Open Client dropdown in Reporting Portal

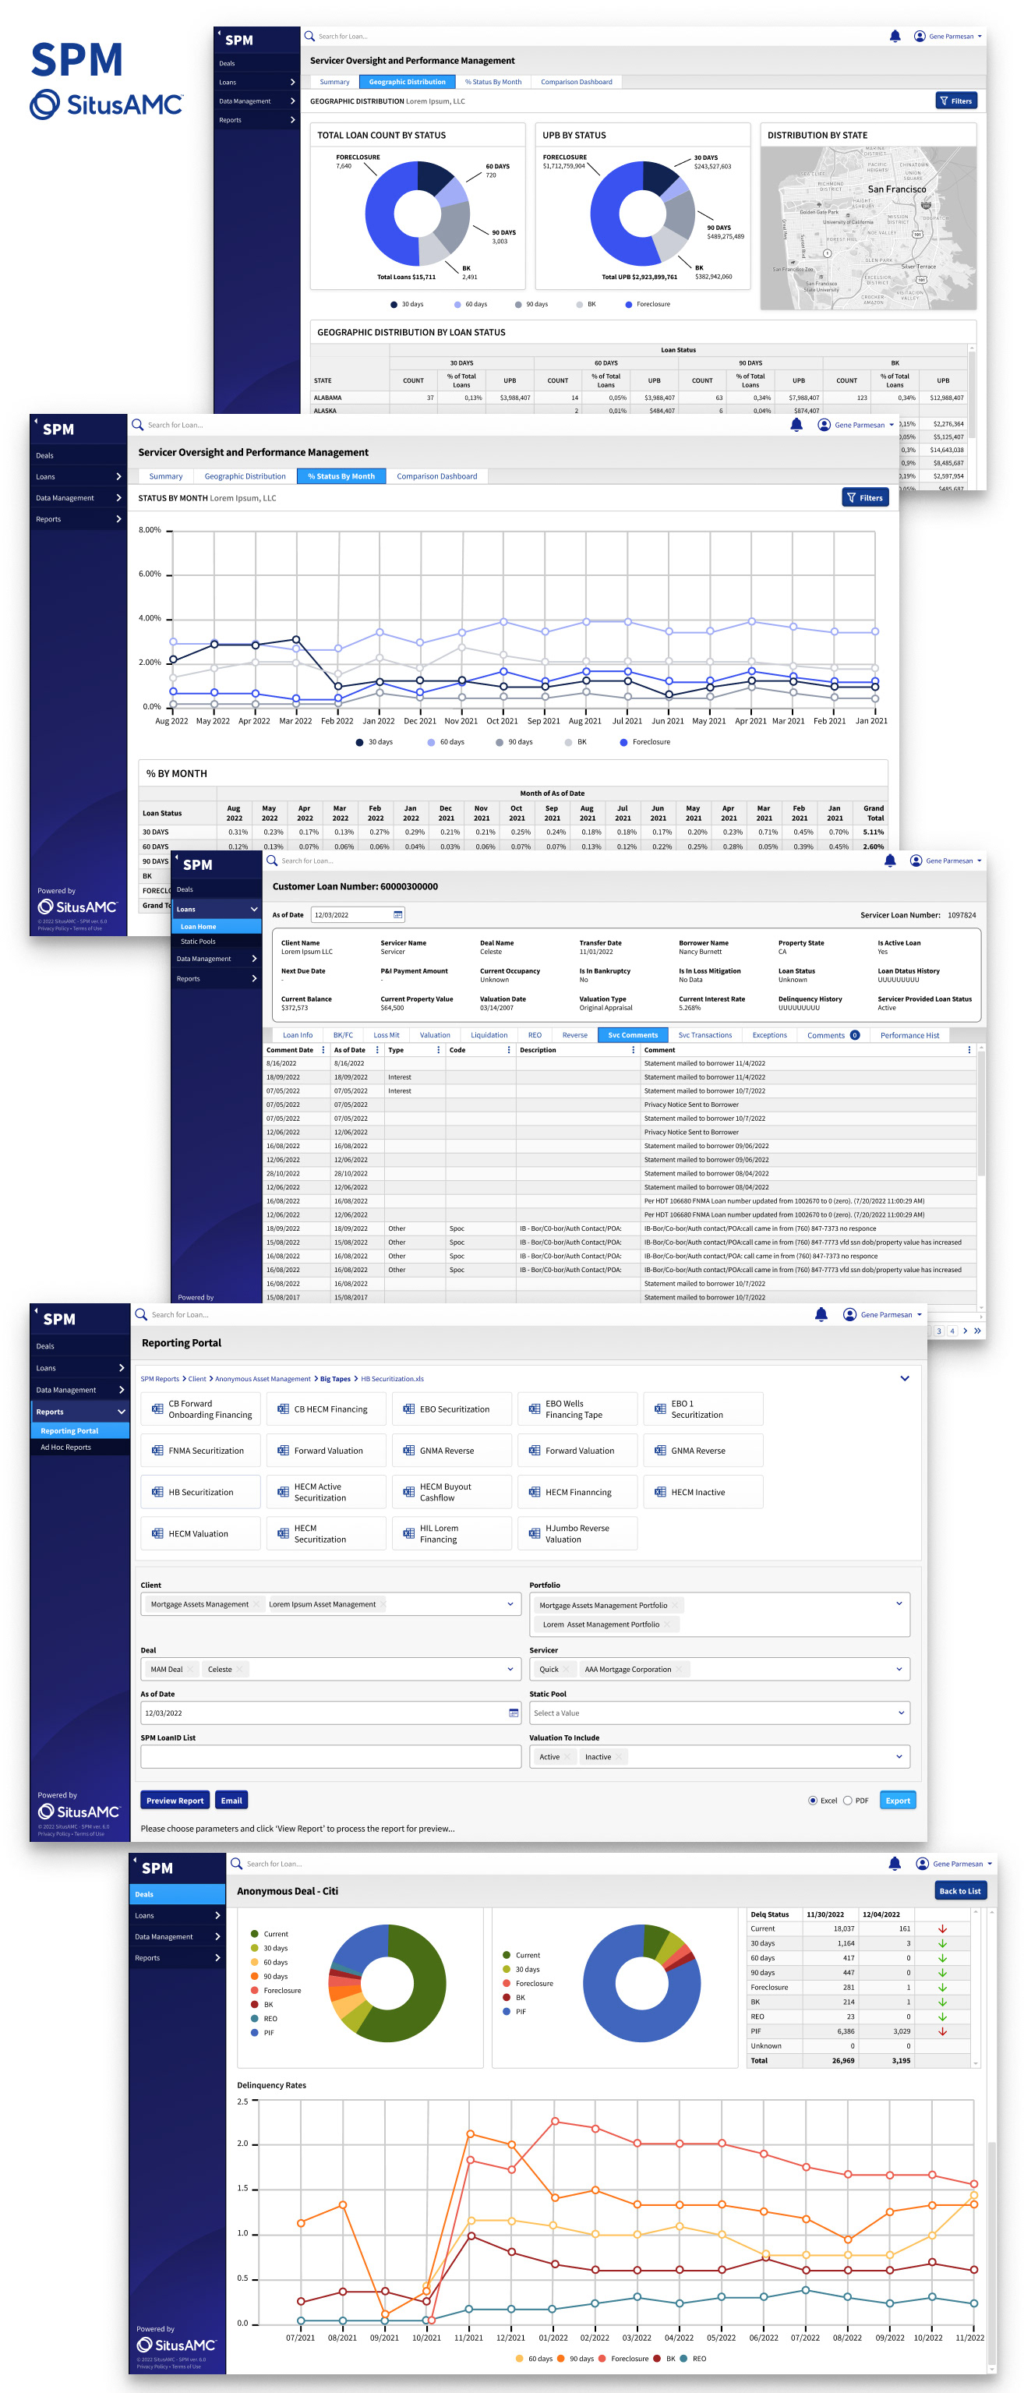click(510, 1603)
